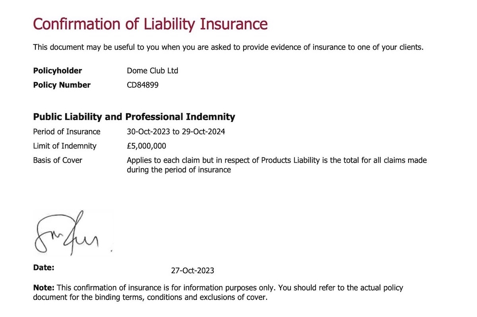This screenshot has width=477, height=317.
Task: Click the policyholder name "Dome Club Ltd"
Action: 152,71
